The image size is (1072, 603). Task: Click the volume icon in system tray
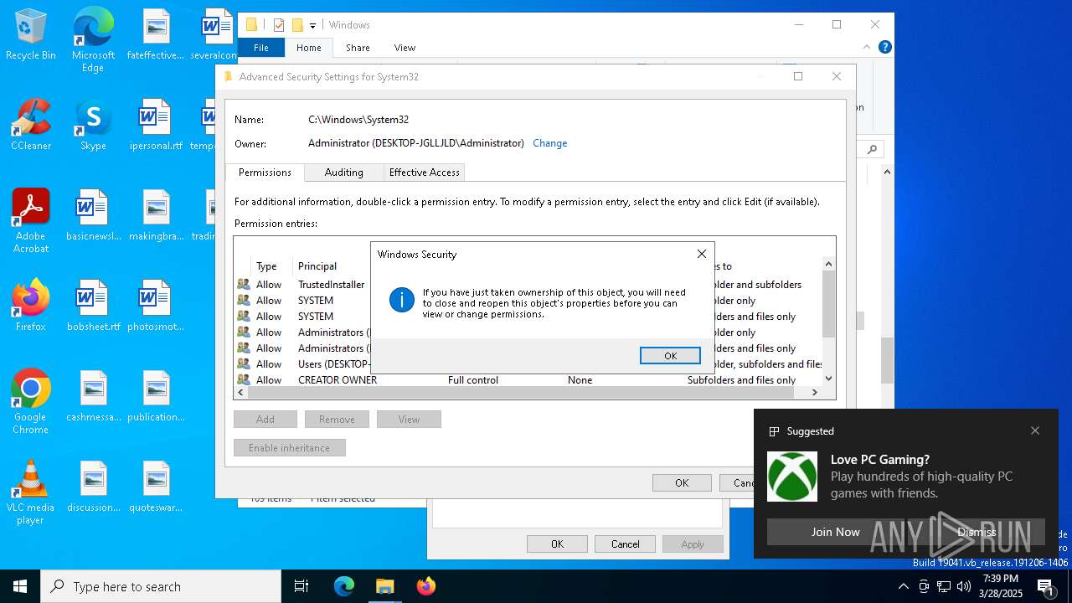964,586
